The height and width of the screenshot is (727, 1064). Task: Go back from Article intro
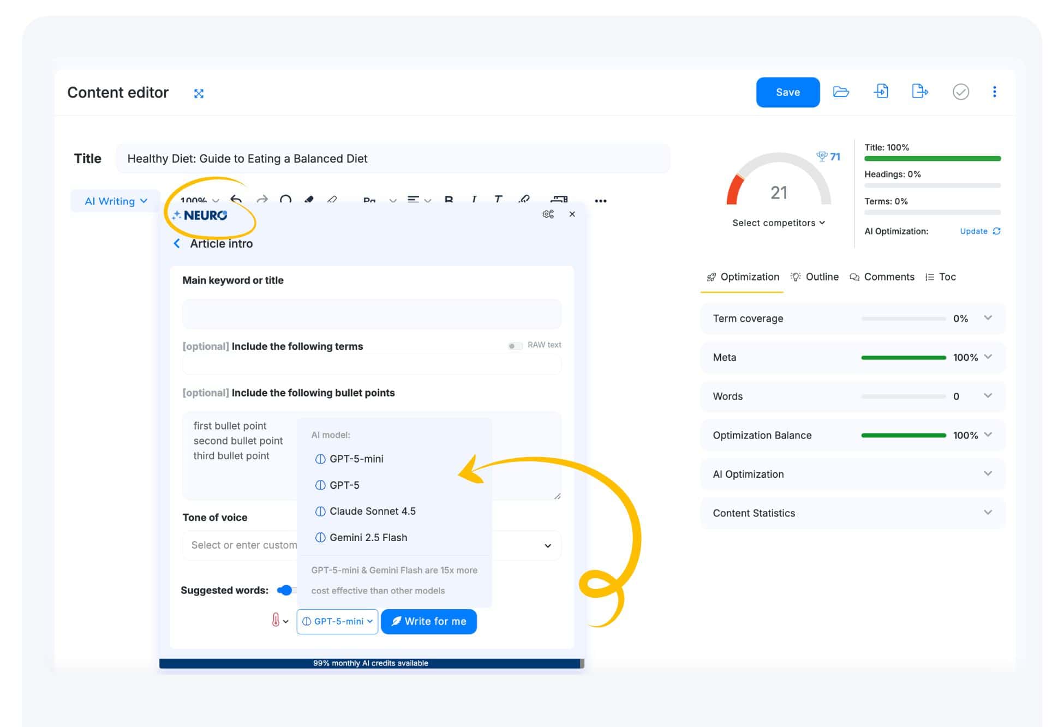click(x=177, y=243)
